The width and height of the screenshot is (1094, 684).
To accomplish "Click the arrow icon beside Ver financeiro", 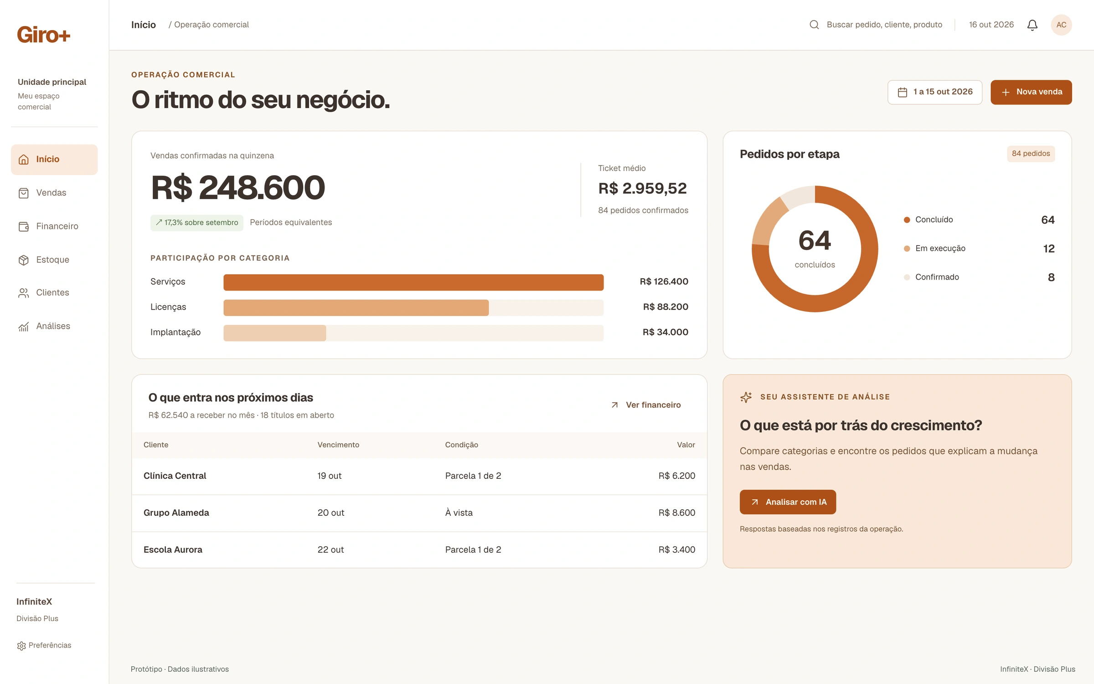I will pos(615,405).
